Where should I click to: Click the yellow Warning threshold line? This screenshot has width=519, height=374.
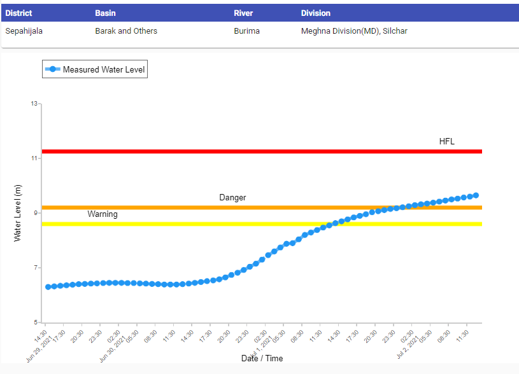262,224
